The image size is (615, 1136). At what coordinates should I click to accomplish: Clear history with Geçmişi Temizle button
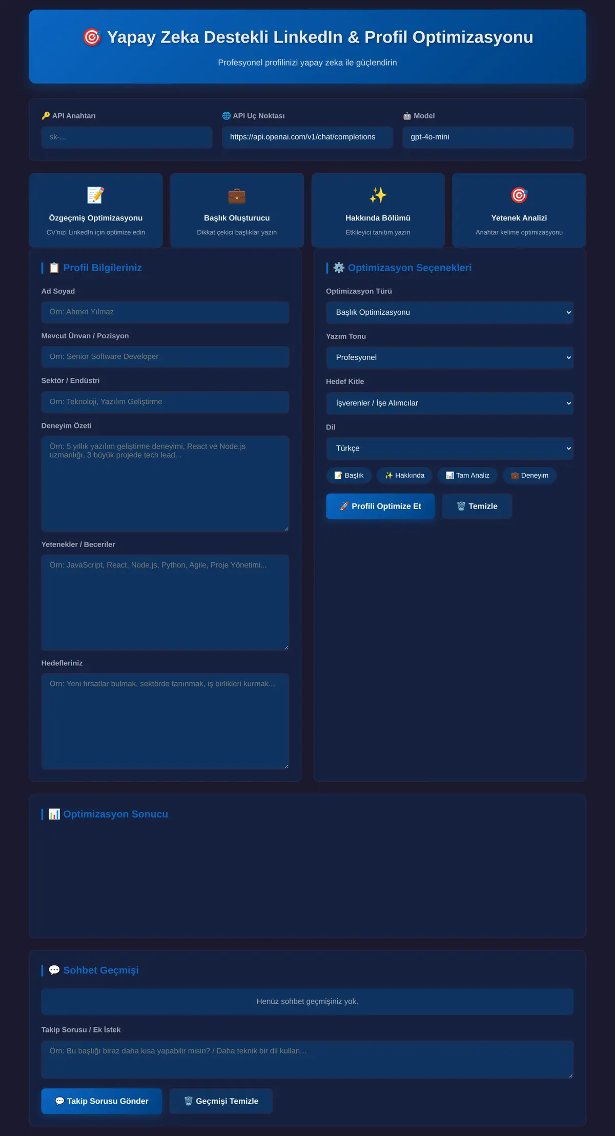[x=221, y=1101]
